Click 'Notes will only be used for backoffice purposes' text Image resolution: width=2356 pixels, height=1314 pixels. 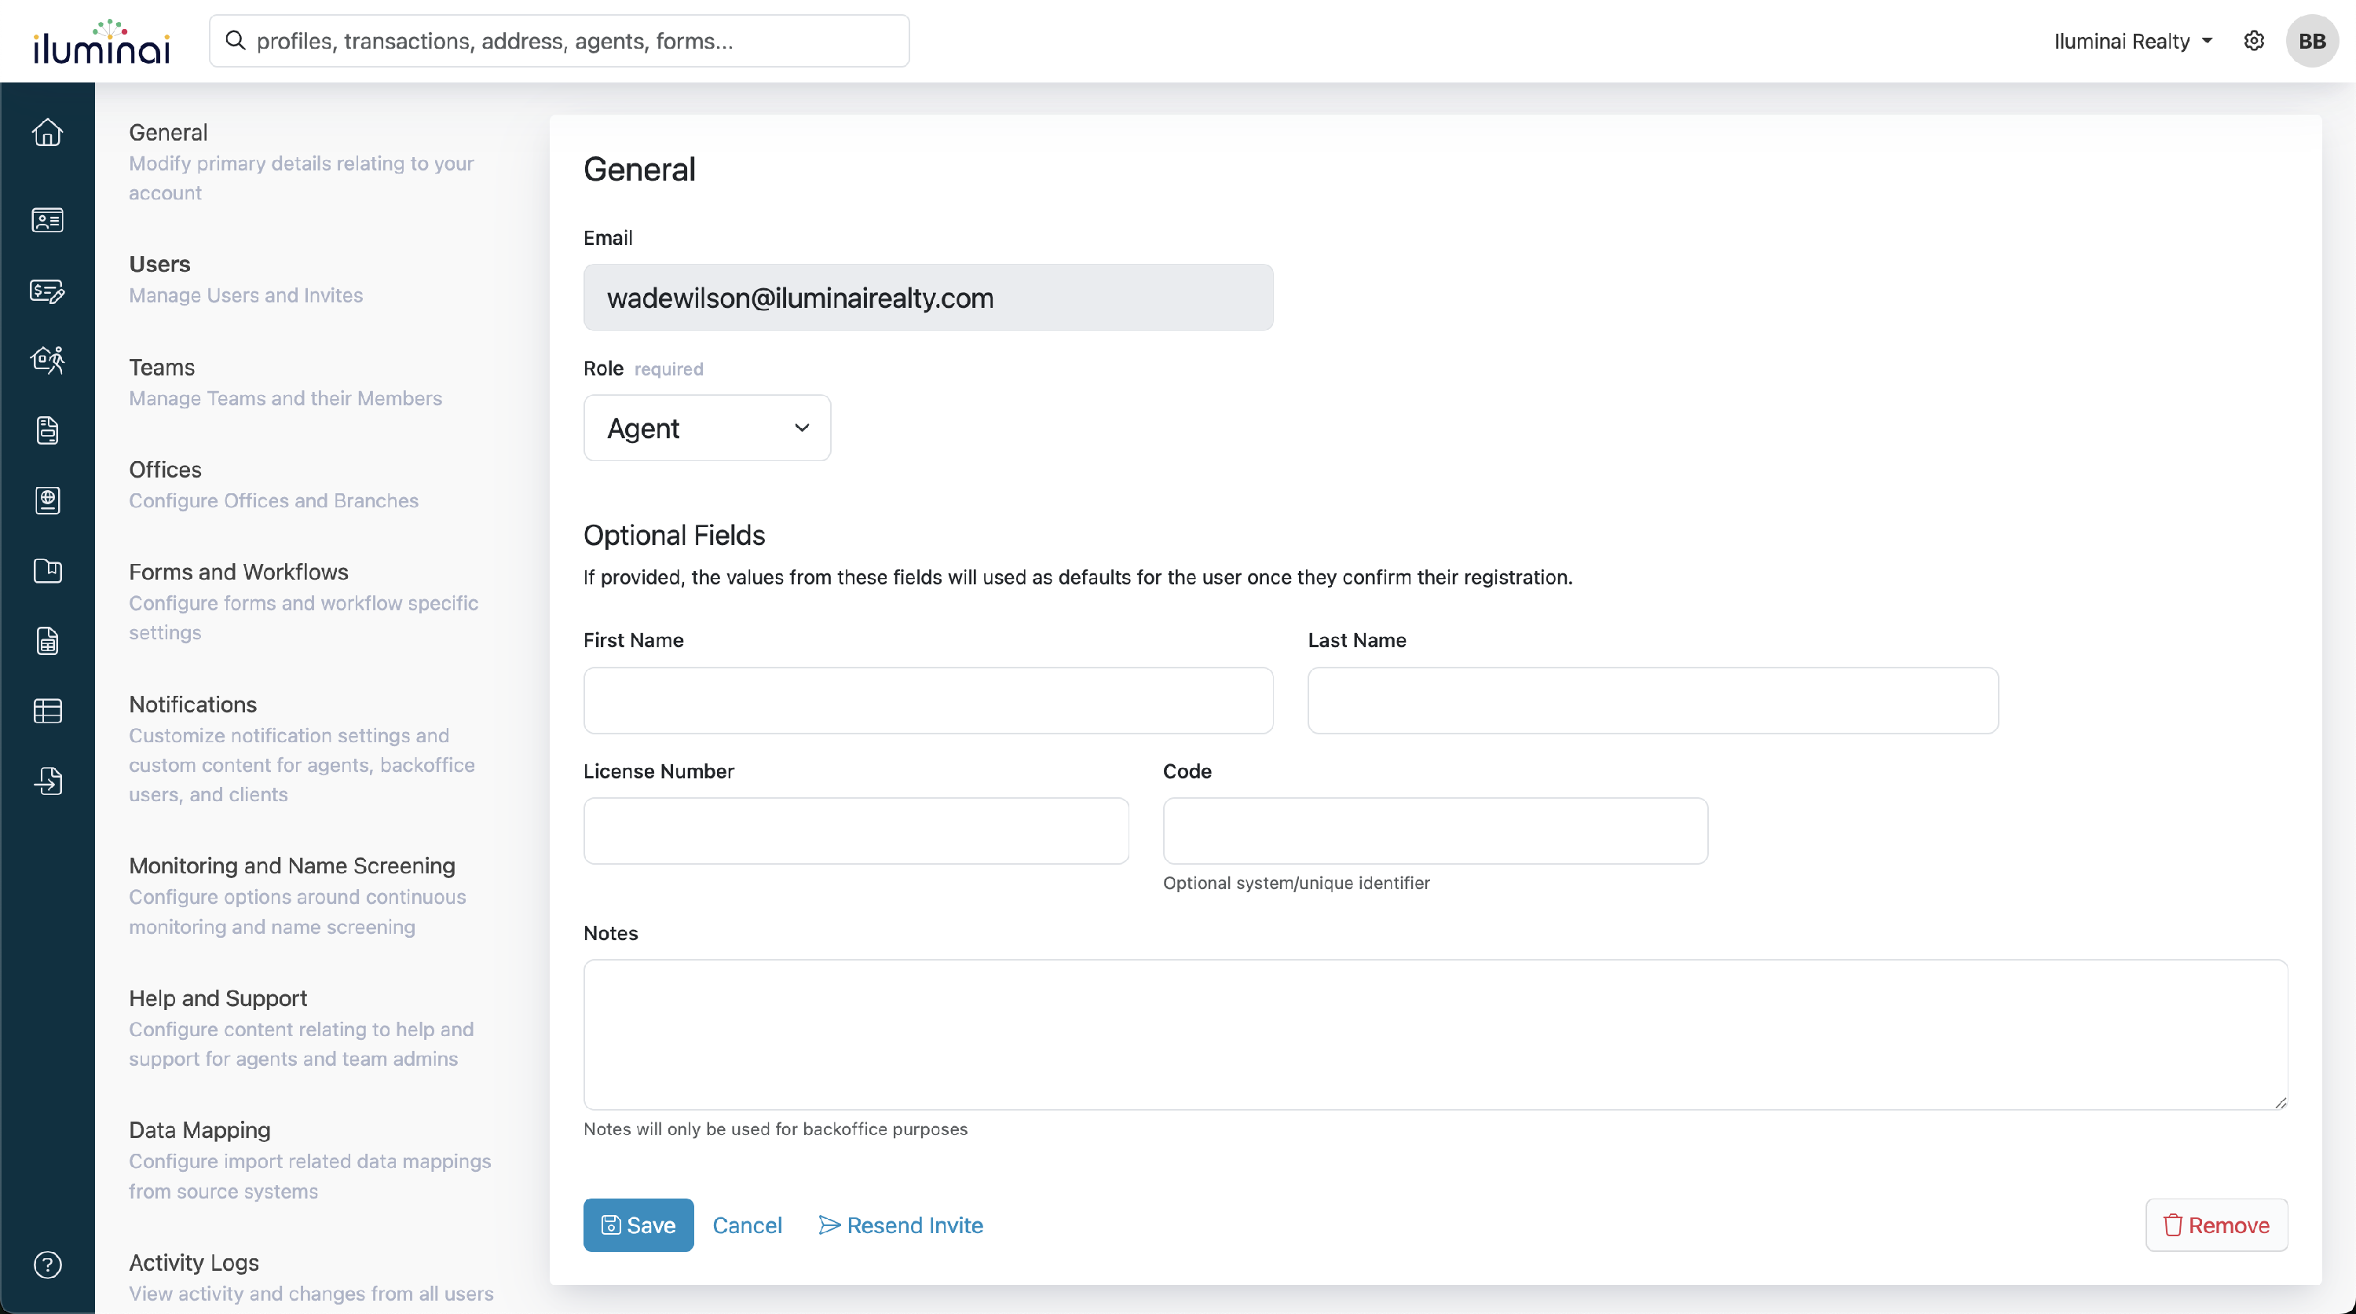[776, 1129]
